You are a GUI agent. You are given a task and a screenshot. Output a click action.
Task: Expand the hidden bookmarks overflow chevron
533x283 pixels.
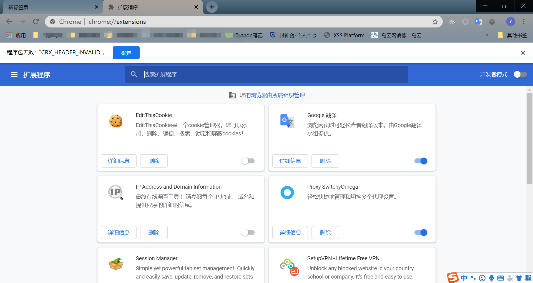coord(486,35)
